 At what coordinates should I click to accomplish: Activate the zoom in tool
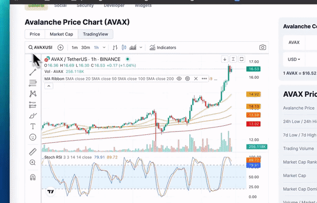click(x=33, y=162)
